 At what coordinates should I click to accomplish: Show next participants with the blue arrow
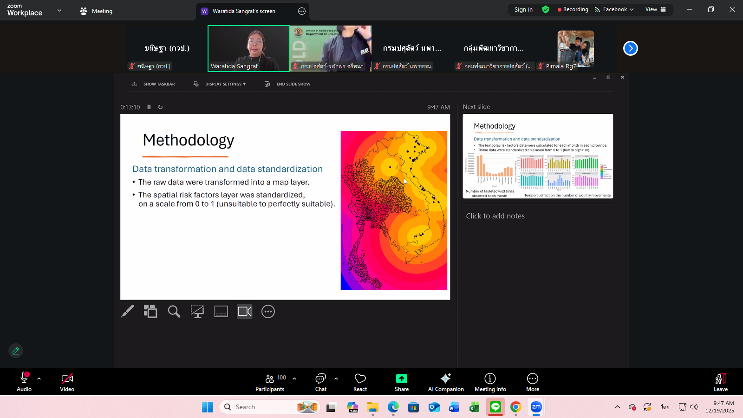(630, 48)
